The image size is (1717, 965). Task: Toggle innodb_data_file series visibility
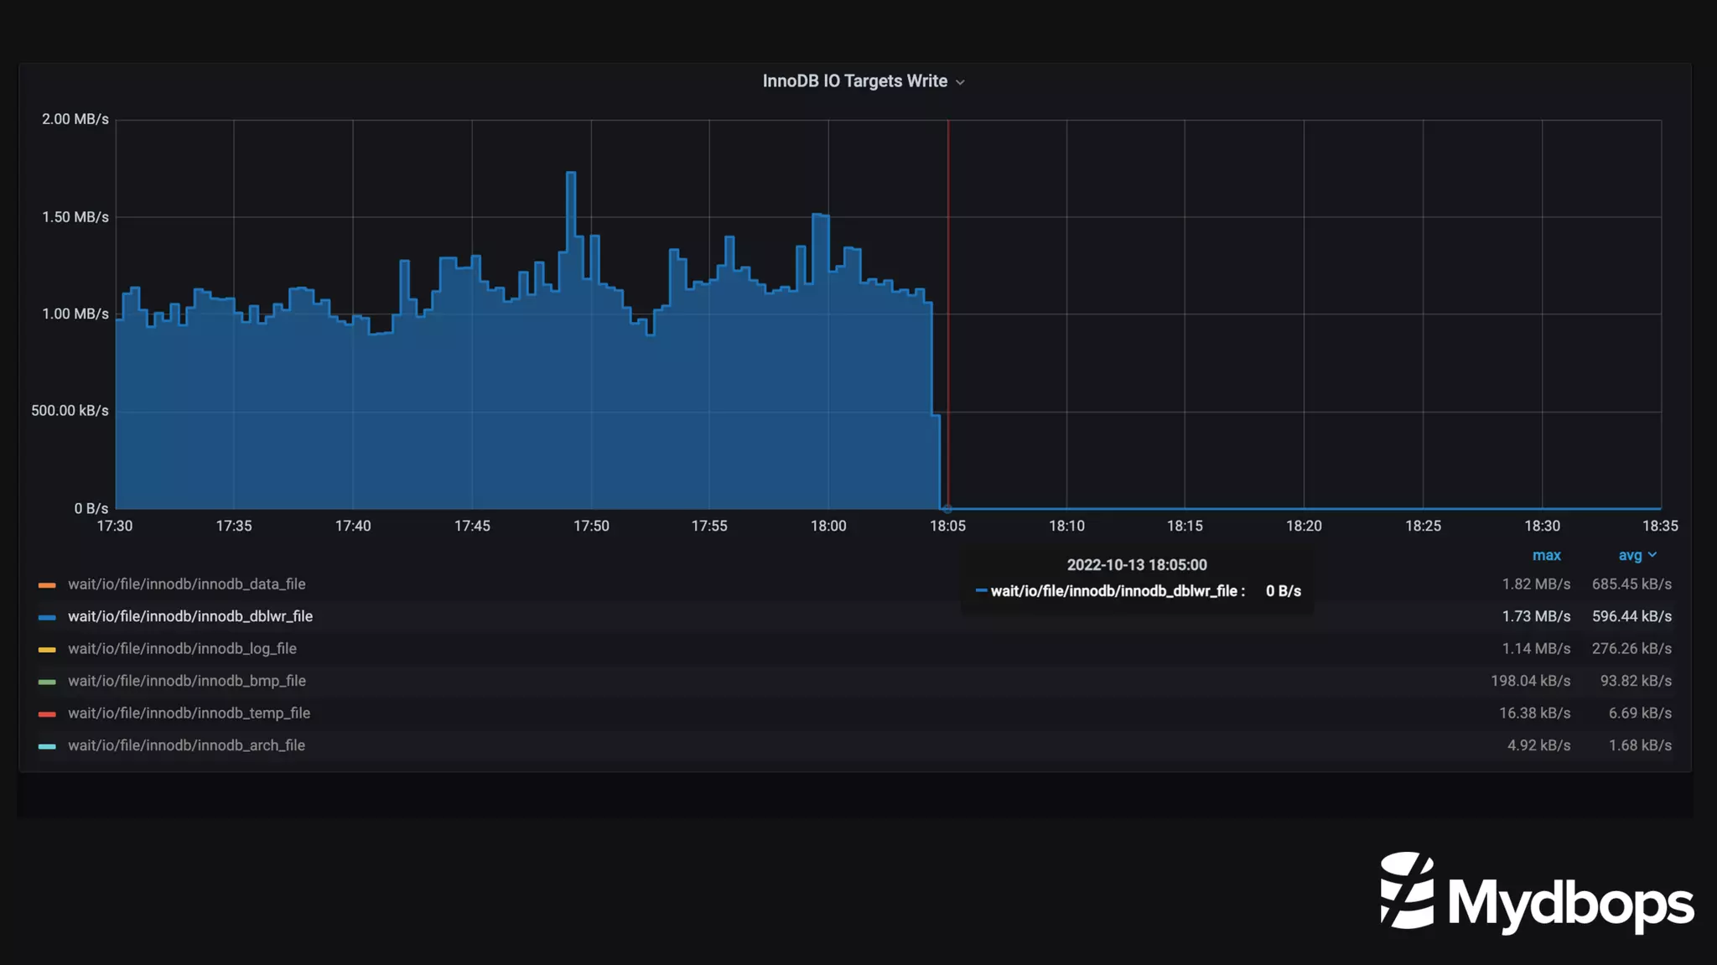pyautogui.click(x=186, y=584)
